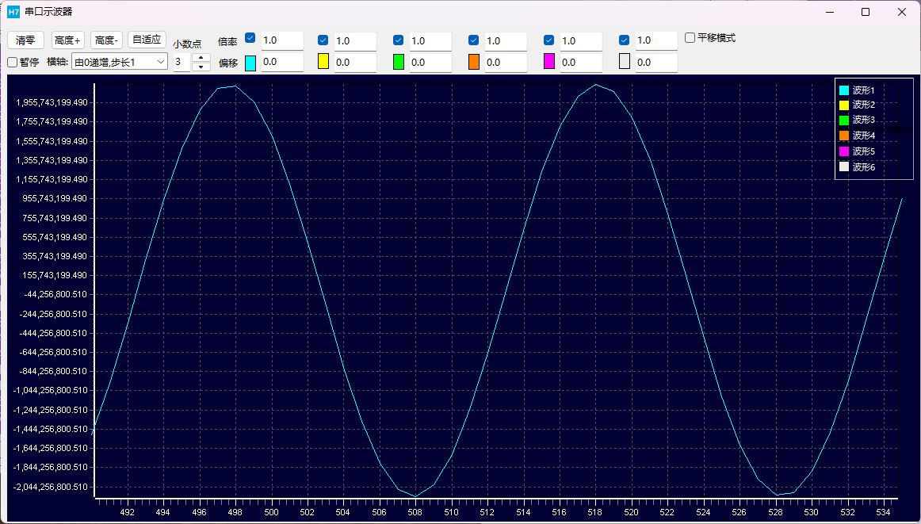The height and width of the screenshot is (524, 921).
Task: Click the white color swatch in toolbar
Action: pyautogui.click(x=625, y=62)
